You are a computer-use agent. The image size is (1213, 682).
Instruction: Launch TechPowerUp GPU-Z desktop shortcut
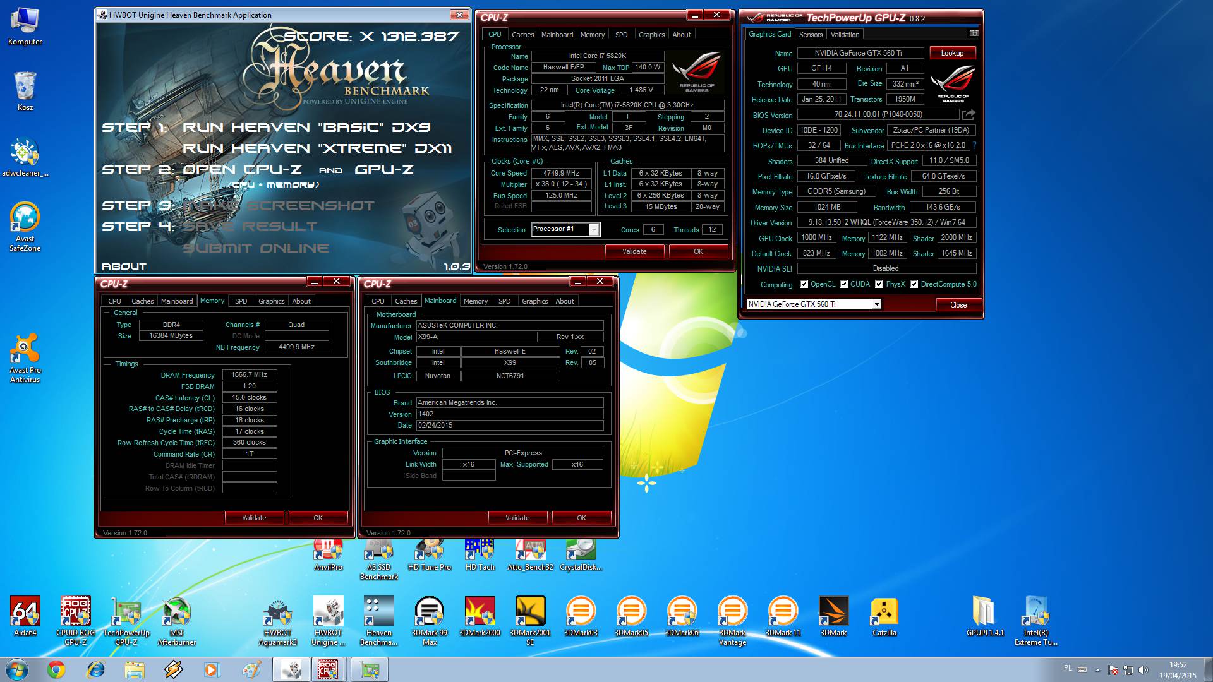[x=126, y=621]
